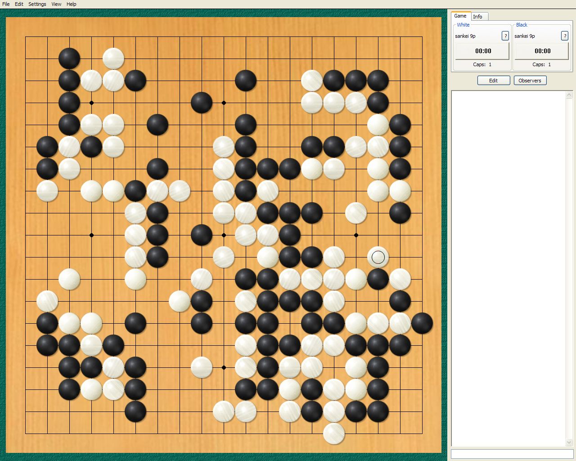Select the Game tab

coord(460,16)
